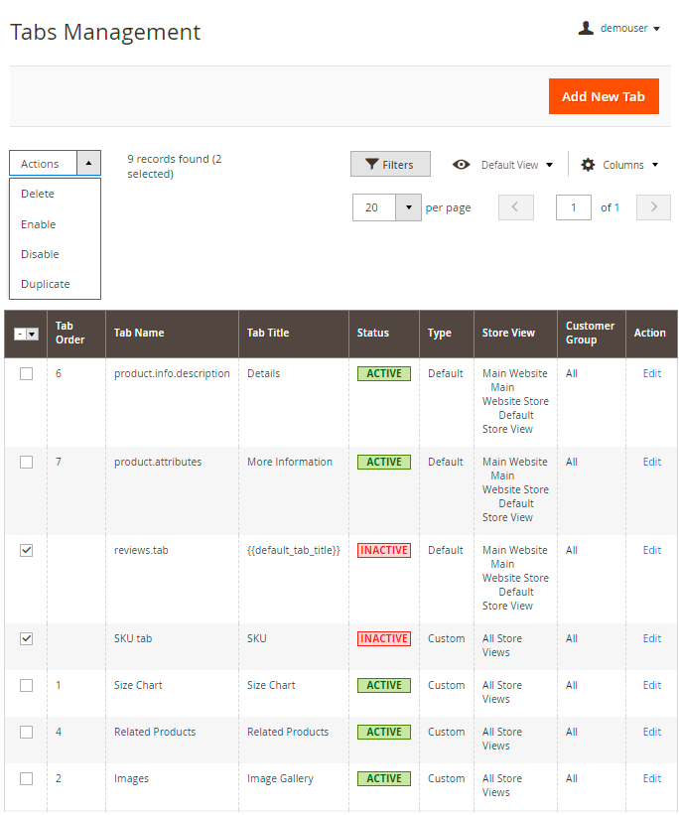The image size is (679, 815).
Task: Select Delete from the Actions menu
Action: tap(38, 194)
